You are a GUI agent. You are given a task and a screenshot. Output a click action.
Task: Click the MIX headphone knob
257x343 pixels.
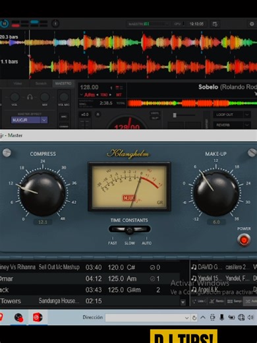click(x=45, y=97)
